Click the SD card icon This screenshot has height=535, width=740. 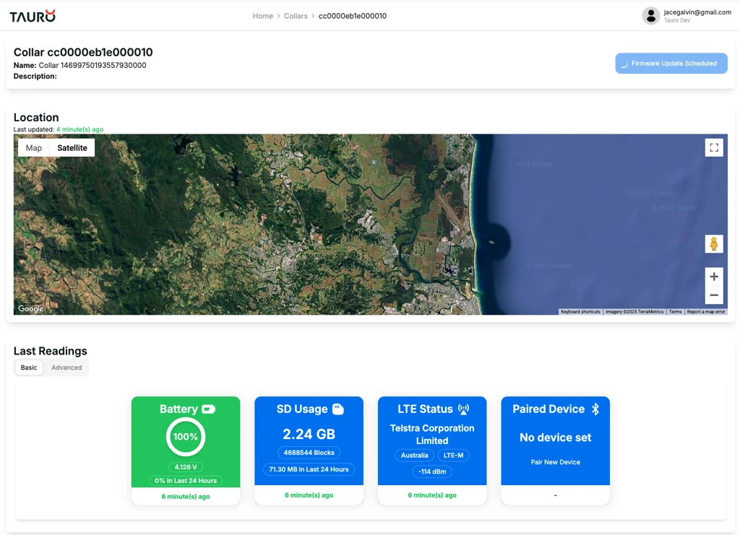(337, 409)
